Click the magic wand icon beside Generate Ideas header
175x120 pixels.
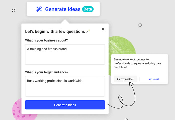click(39, 9)
